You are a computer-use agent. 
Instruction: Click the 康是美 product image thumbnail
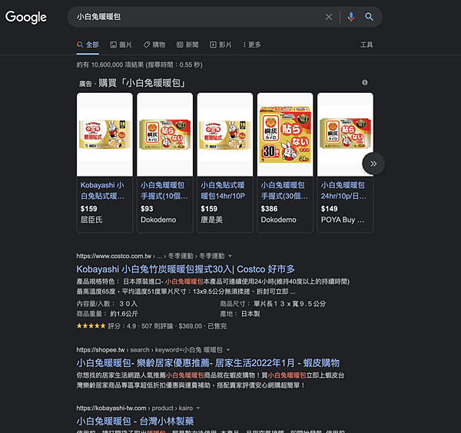225,134
